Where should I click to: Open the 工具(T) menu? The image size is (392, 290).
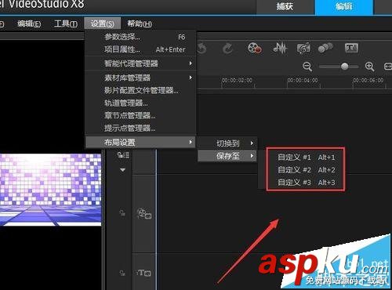66,24
